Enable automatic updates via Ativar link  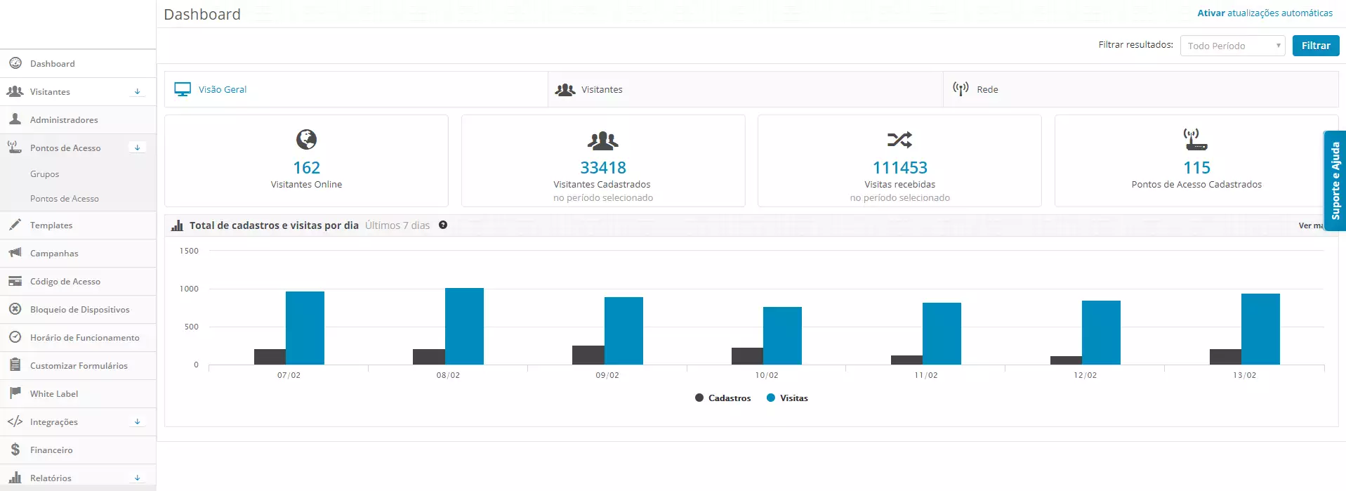coord(1265,13)
